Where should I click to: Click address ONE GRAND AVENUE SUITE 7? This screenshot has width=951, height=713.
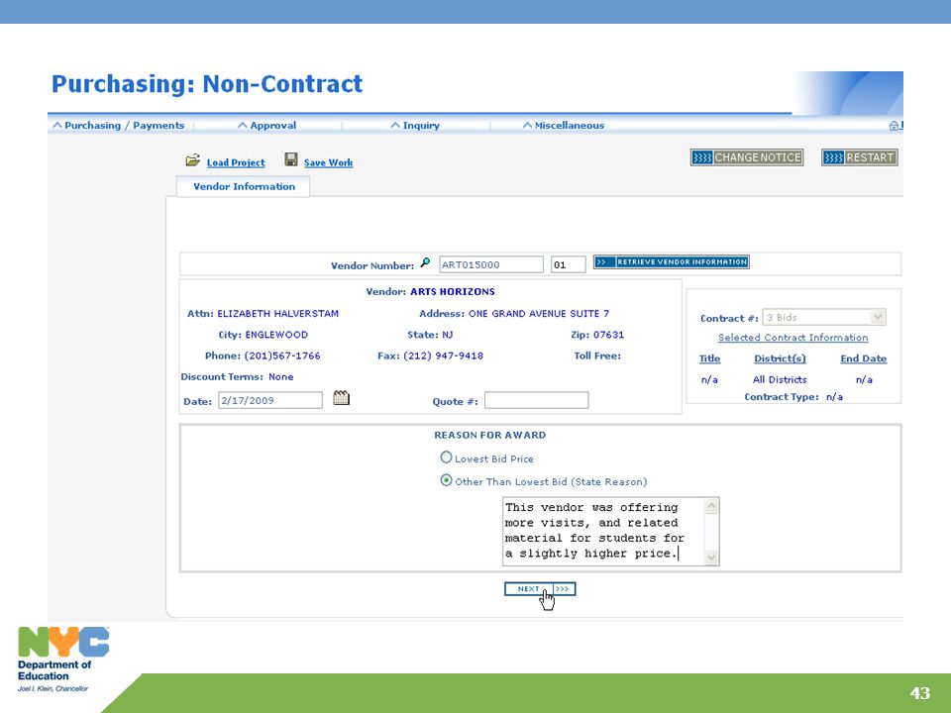coord(539,314)
